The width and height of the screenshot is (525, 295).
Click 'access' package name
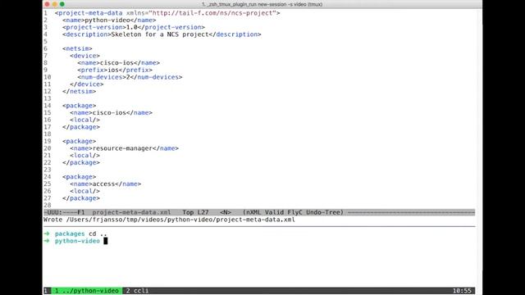tap(103, 184)
